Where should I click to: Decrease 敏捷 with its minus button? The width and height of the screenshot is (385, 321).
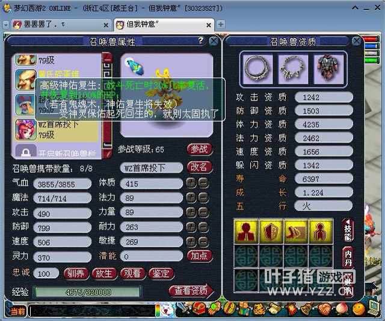tap(203, 242)
